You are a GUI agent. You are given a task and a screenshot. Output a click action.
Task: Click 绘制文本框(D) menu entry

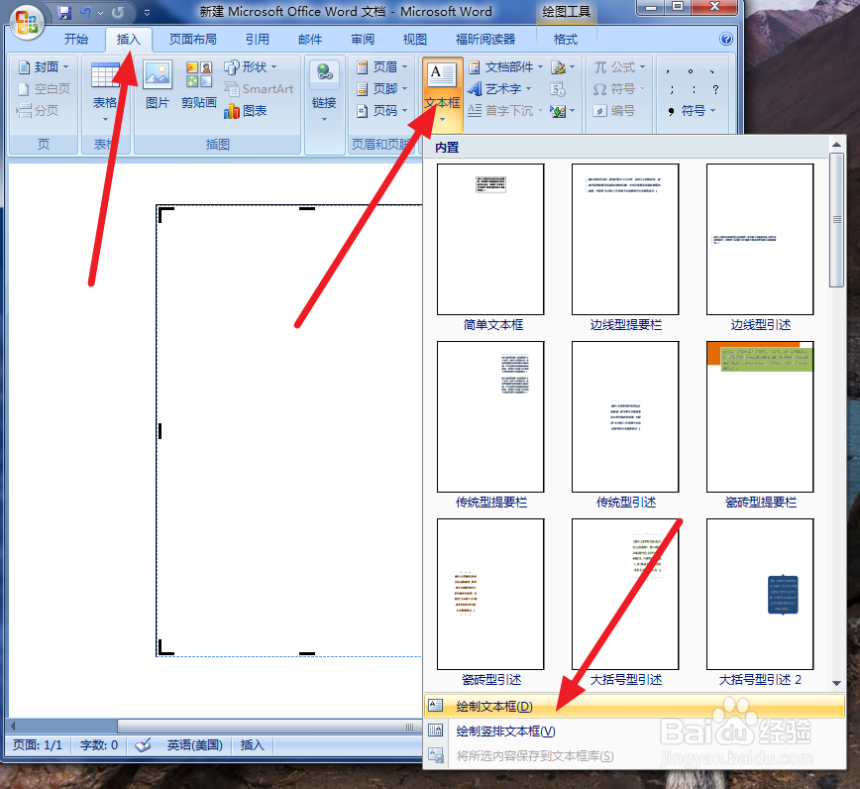tap(634, 706)
